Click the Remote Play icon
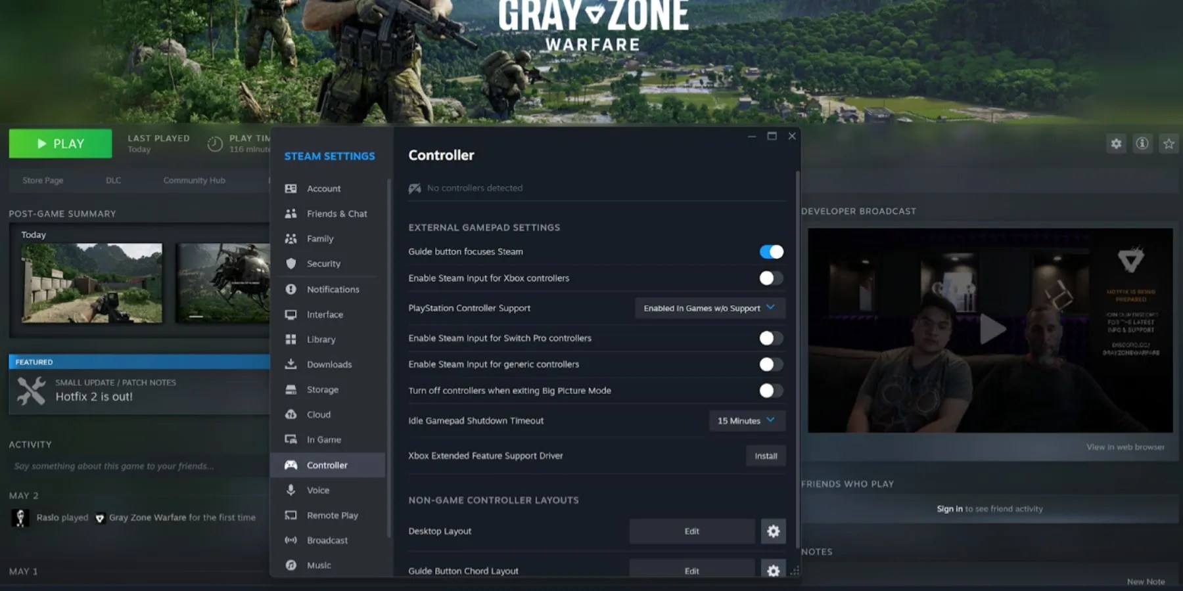 [290, 515]
